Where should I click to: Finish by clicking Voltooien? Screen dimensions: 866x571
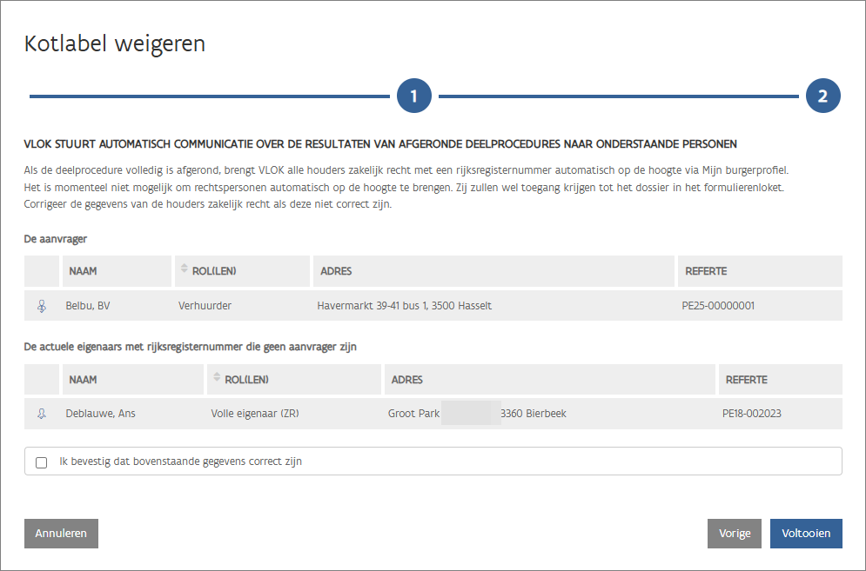coord(805,534)
